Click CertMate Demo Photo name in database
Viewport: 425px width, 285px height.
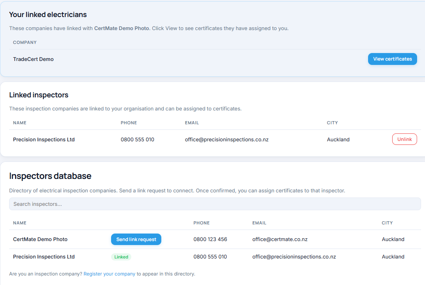point(40,239)
